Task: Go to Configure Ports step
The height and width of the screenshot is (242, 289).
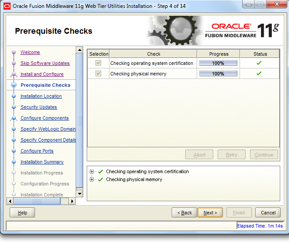Action: pos(37,151)
